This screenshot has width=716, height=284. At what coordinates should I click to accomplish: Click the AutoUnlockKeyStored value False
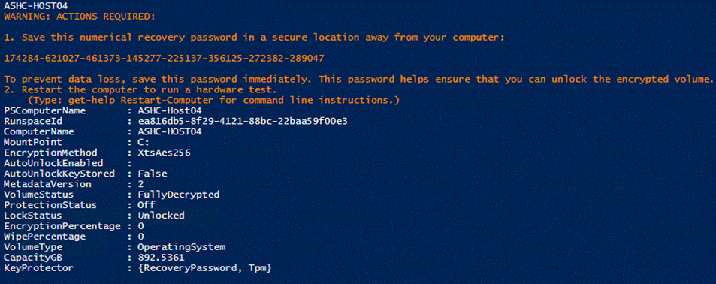coord(152,174)
